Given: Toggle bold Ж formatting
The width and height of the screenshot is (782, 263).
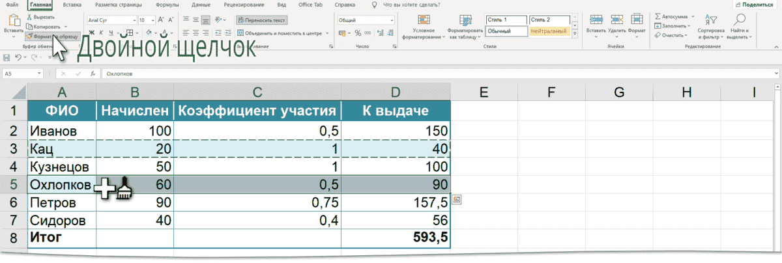Looking at the screenshot, I should [92, 33].
